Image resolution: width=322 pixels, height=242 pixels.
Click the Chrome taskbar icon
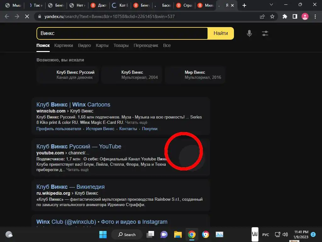coord(192,234)
